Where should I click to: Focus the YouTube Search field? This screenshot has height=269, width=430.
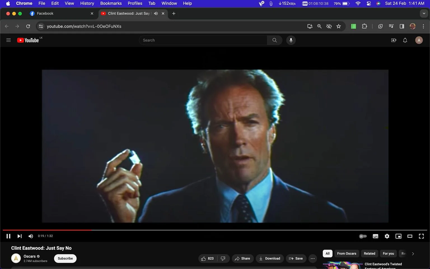point(203,40)
